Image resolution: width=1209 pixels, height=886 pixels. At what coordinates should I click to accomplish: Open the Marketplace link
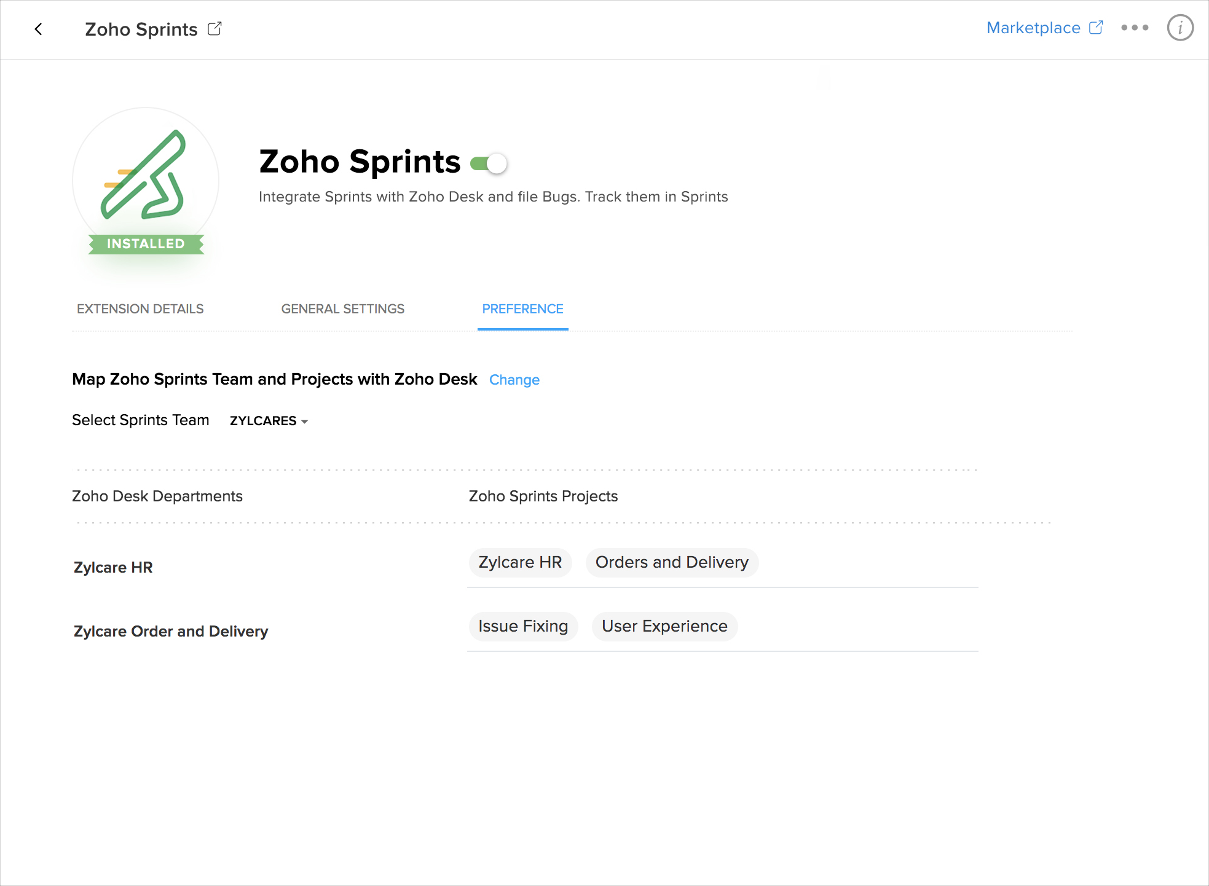[x=1033, y=28]
